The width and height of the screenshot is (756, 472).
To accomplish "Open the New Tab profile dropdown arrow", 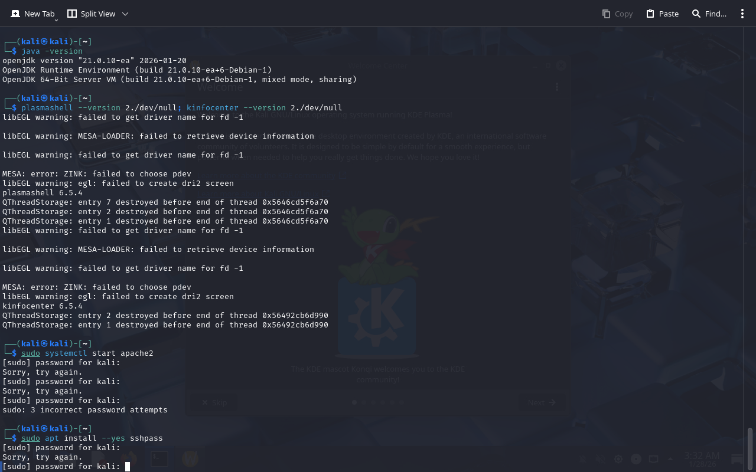I will [56, 19].
